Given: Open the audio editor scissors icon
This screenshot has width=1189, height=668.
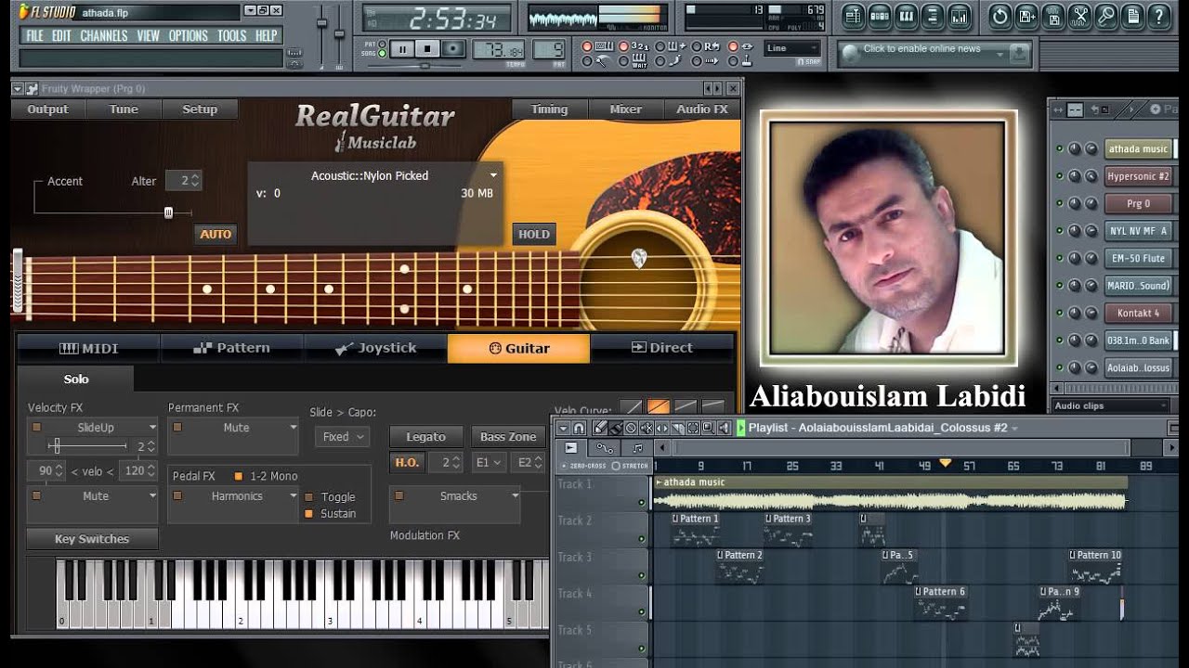Looking at the screenshot, I should click(x=1079, y=16).
